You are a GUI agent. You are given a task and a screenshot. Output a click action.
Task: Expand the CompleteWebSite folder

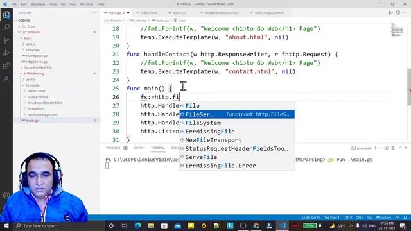tap(38, 67)
